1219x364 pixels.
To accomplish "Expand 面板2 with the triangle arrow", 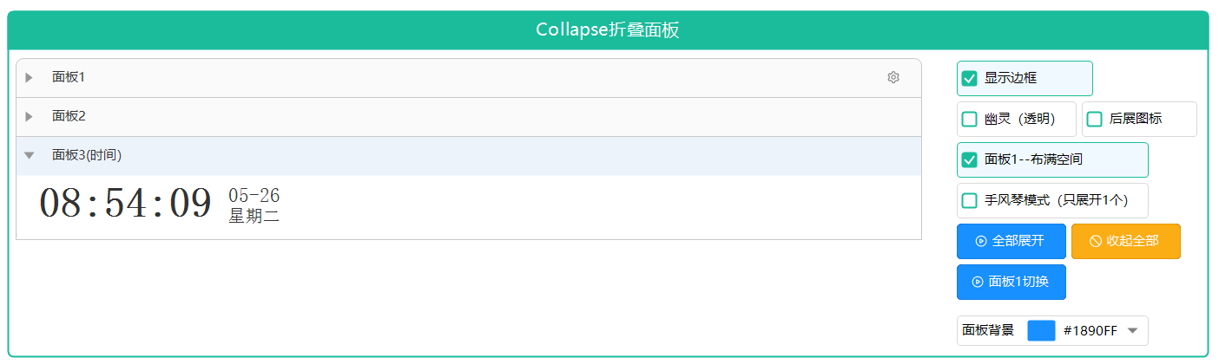I will click(29, 116).
